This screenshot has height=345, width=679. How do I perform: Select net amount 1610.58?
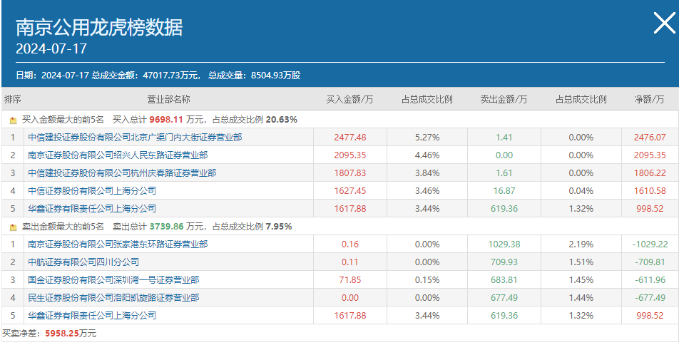tap(650, 190)
